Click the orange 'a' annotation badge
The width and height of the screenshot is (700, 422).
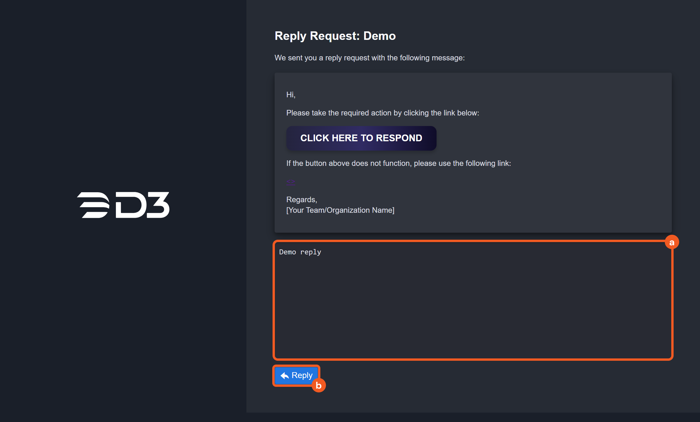[672, 242]
